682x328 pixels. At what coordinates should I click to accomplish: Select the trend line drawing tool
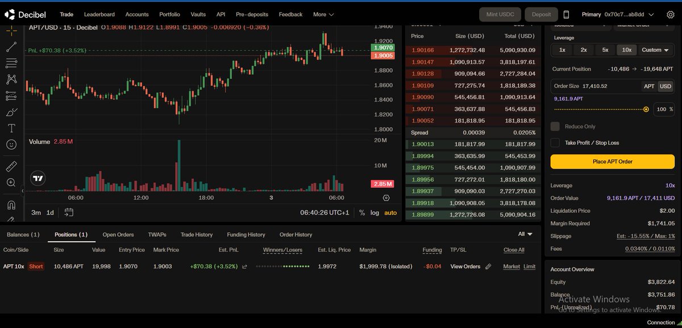(11, 47)
